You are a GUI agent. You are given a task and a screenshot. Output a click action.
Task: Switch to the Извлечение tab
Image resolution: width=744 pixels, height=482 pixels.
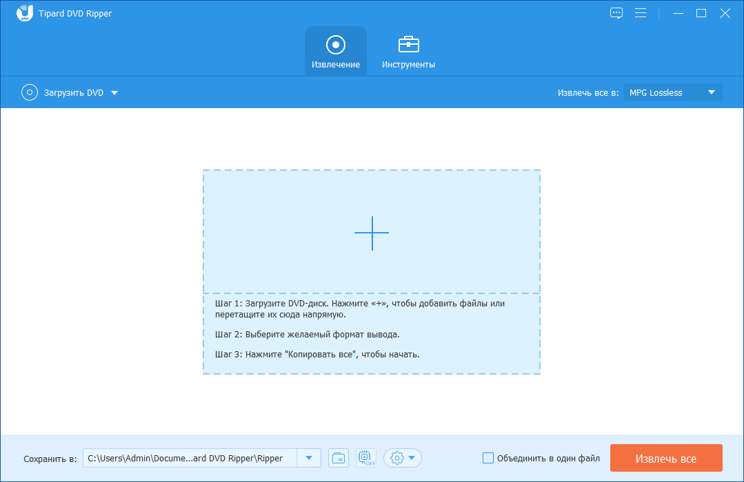point(335,50)
